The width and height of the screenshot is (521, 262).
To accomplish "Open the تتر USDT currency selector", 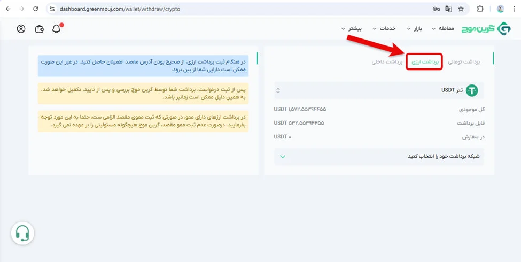I will pos(379,90).
